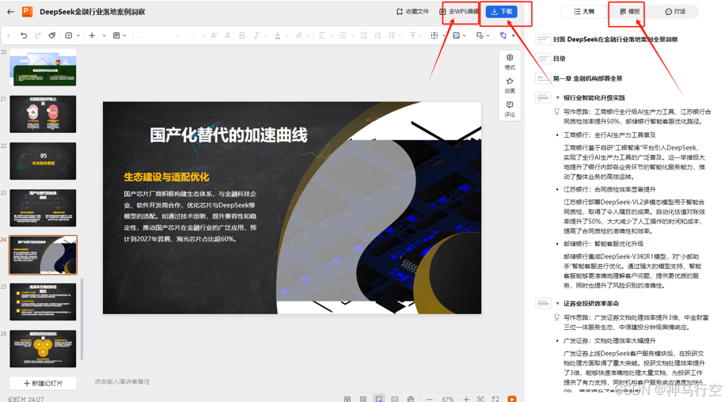The width and height of the screenshot is (725, 402).
Task: Open slide layout icon in toolbar
Action: 116,36
